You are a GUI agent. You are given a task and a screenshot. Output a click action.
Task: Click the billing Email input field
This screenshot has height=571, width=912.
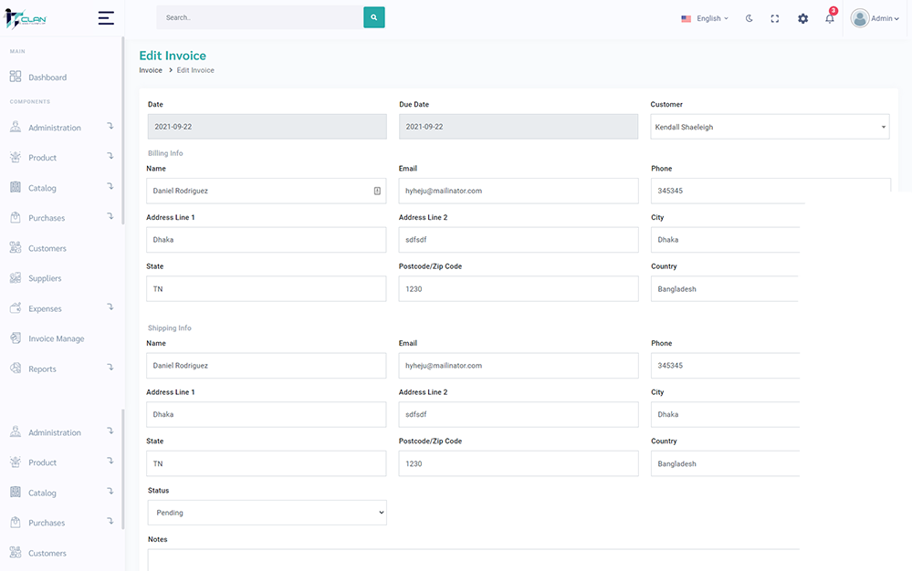point(518,191)
